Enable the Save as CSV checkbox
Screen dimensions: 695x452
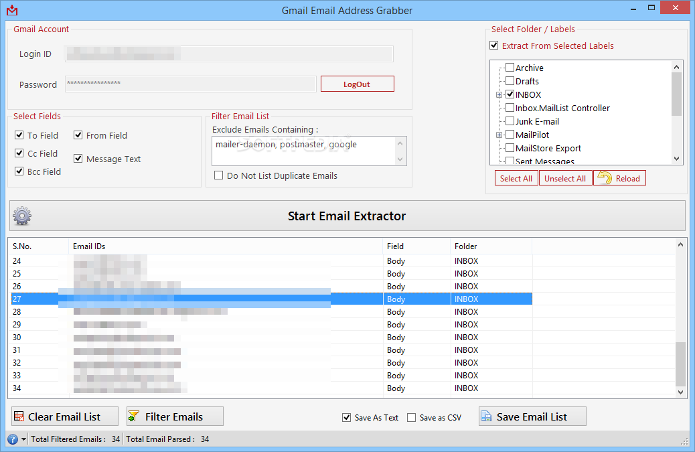pos(411,417)
